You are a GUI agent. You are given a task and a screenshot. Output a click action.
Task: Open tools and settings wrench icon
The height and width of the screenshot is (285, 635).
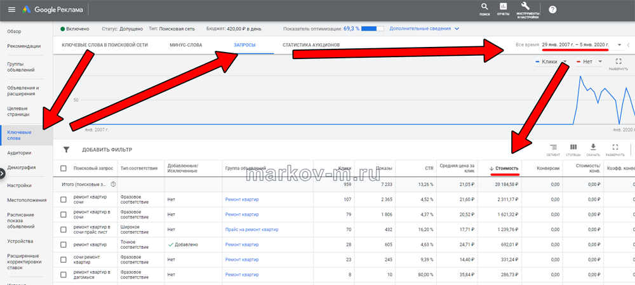(x=526, y=7)
